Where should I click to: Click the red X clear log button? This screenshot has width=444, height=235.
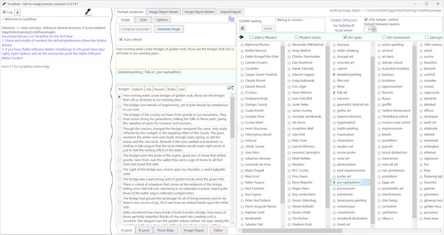pyautogui.click(x=18, y=12)
